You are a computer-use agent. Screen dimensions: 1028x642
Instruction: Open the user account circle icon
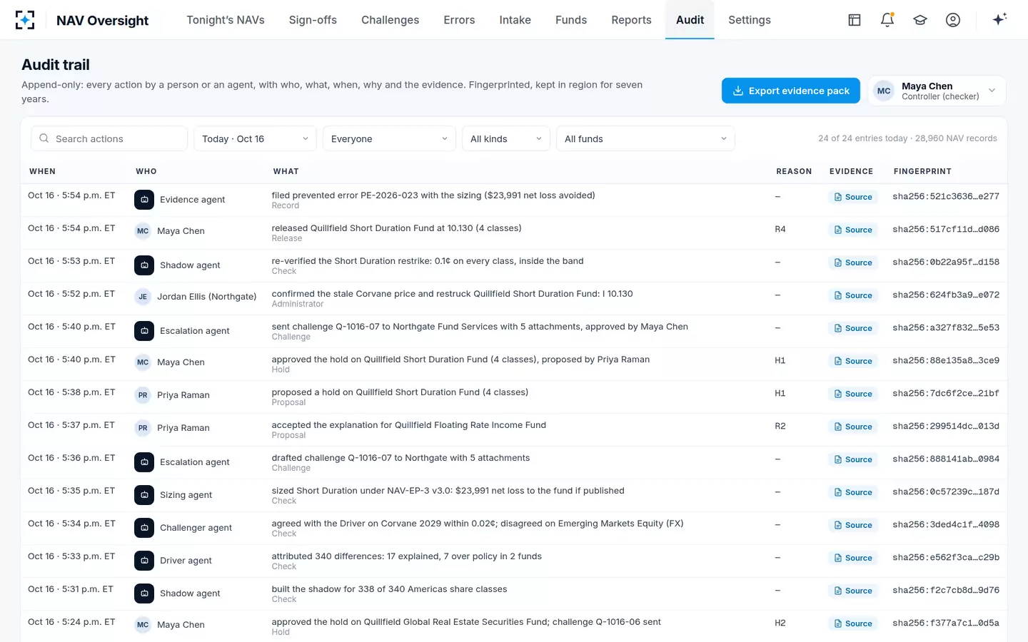click(x=953, y=20)
